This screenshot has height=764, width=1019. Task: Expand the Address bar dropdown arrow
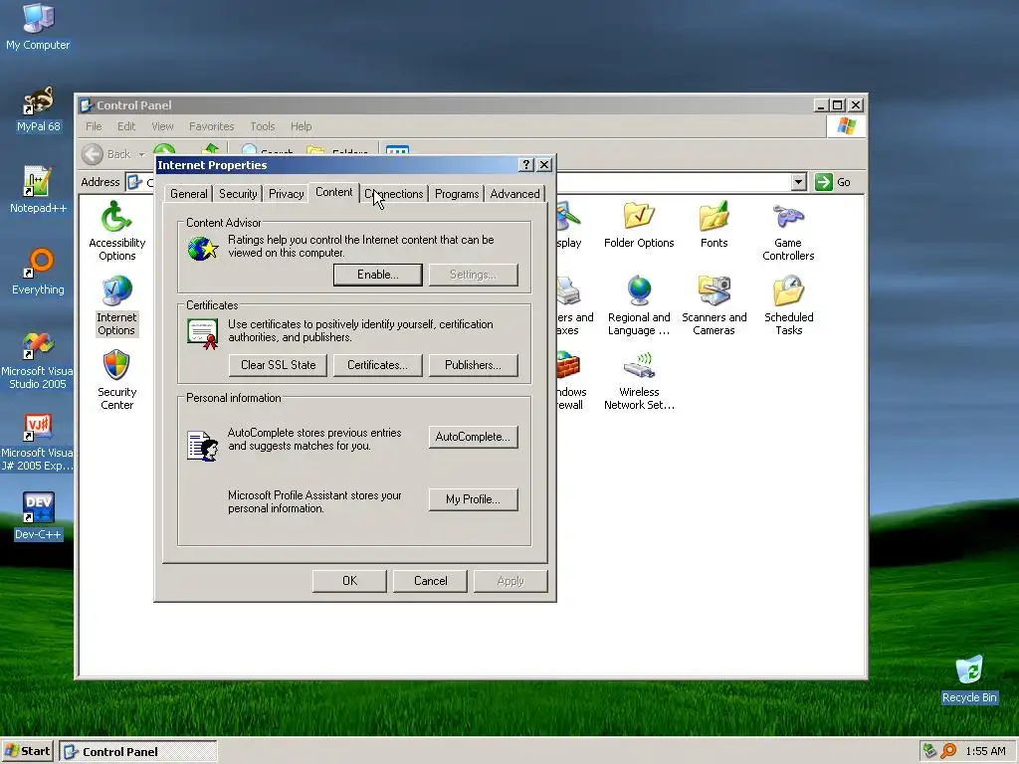(x=799, y=182)
